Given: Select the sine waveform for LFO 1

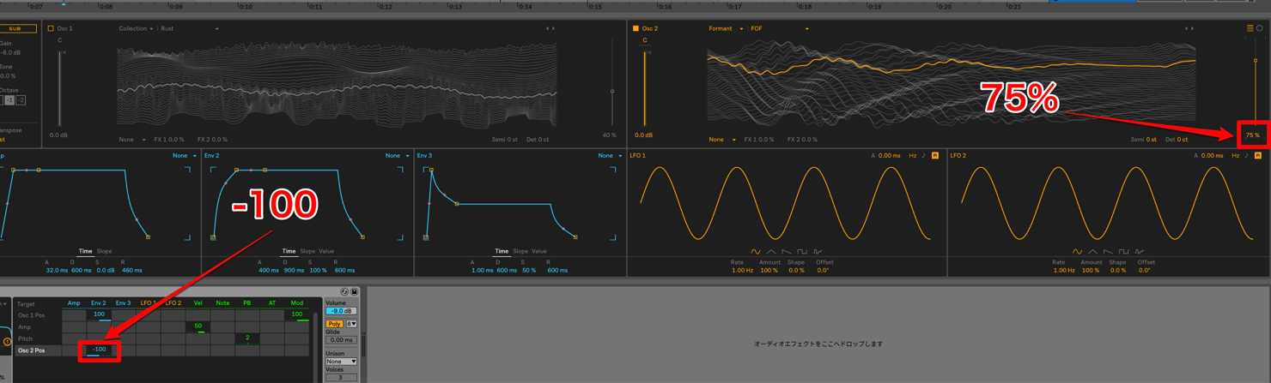Looking at the screenshot, I should (756, 252).
